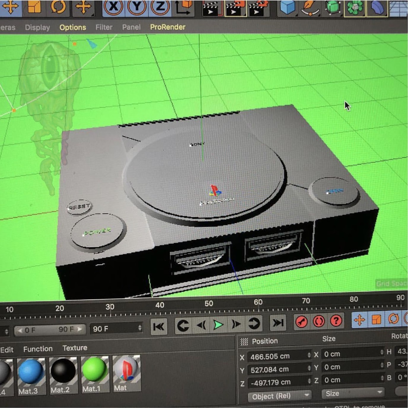This screenshot has height=408, width=408.
Task: Select the Scale tool in the top toolbar
Action: (34, 7)
